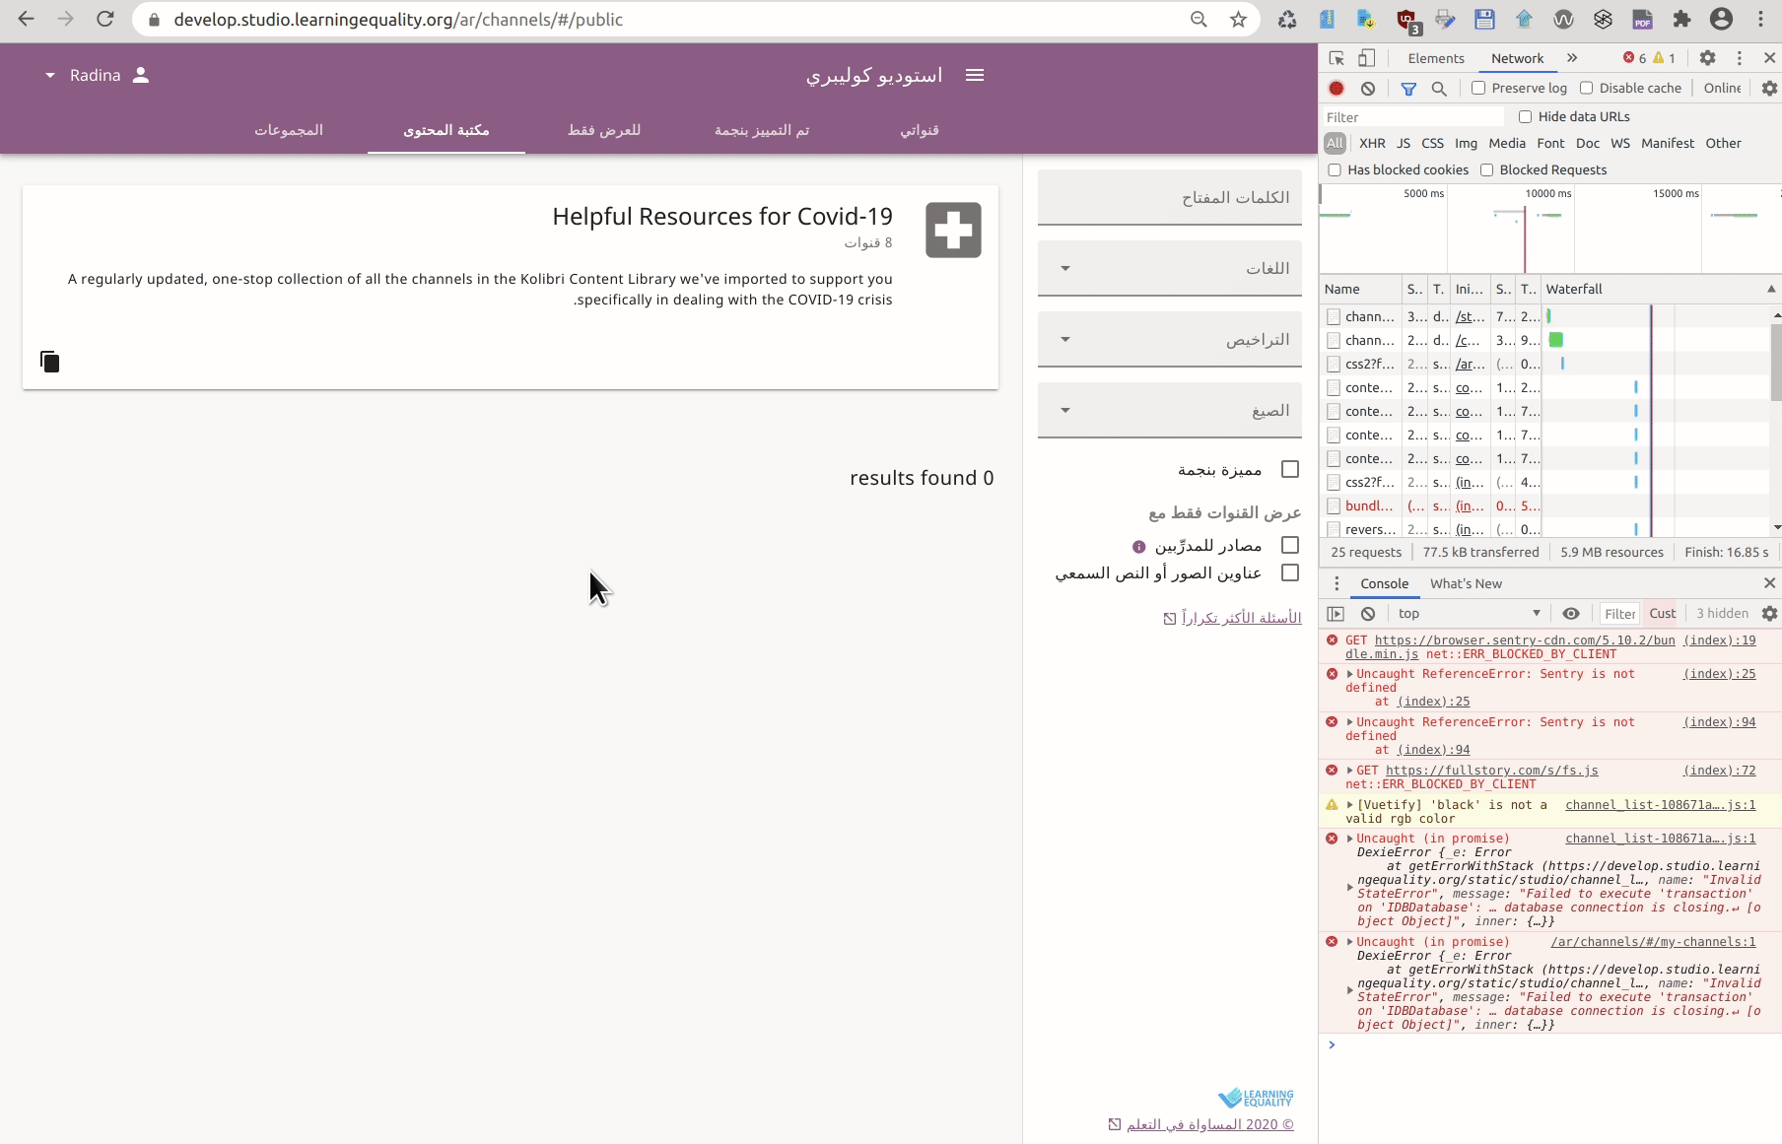Activate the DevTools inspect element picker
The height and width of the screenshot is (1144, 1782).
tap(1336, 58)
